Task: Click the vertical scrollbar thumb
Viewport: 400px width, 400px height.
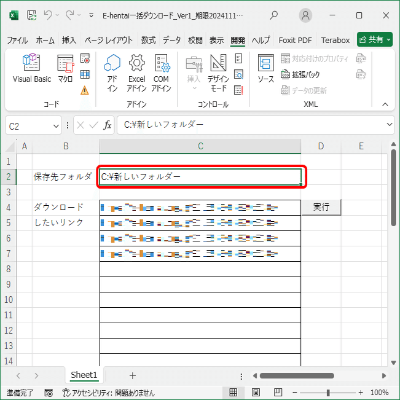Action: coord(393,187)
